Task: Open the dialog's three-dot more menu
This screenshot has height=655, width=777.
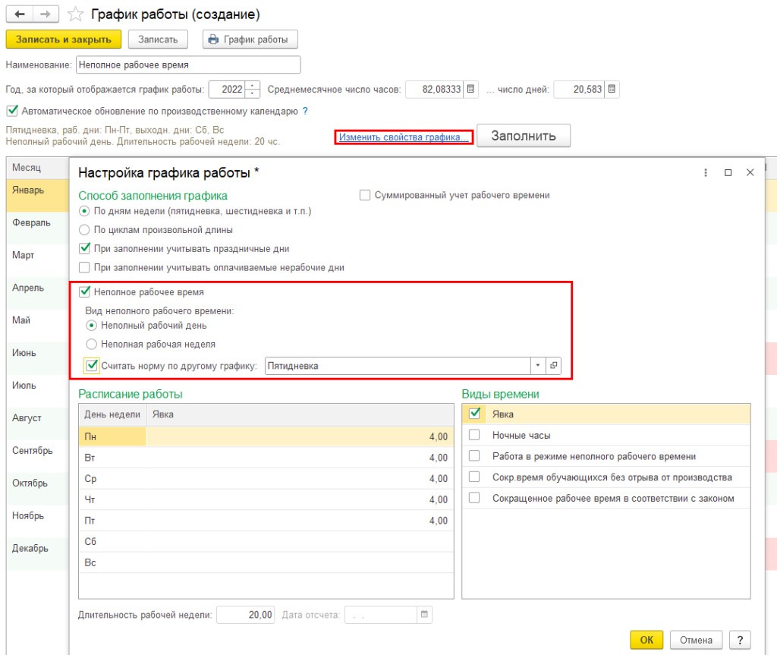Action: (706, 173)
